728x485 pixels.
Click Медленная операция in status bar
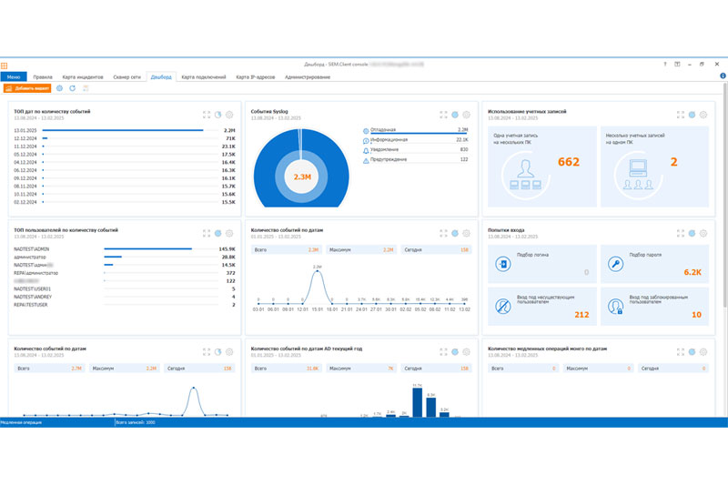[x=21, y=422]
